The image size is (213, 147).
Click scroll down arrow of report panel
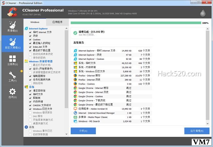click(x=207, y=123)
